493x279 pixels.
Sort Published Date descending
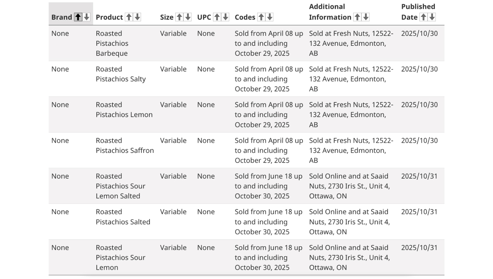[432, 17]
